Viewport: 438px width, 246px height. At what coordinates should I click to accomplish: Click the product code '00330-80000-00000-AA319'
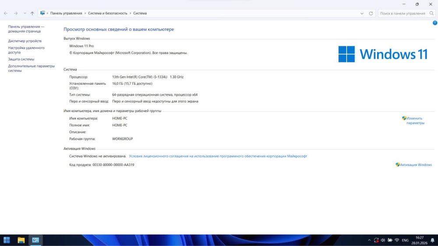pyautogui.click(x=113, y=165)
